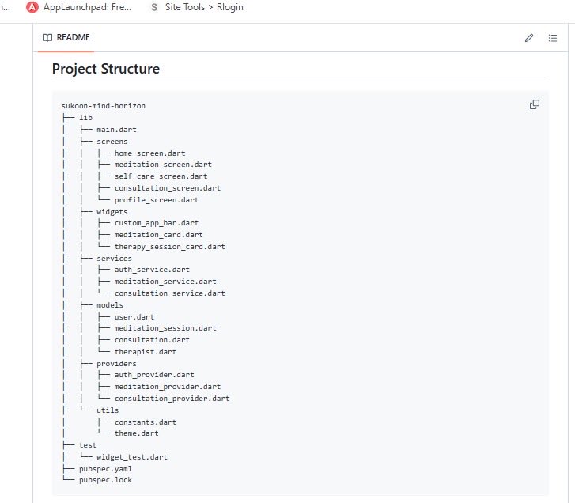Click pubspec.yaml text

coord(106,468)
